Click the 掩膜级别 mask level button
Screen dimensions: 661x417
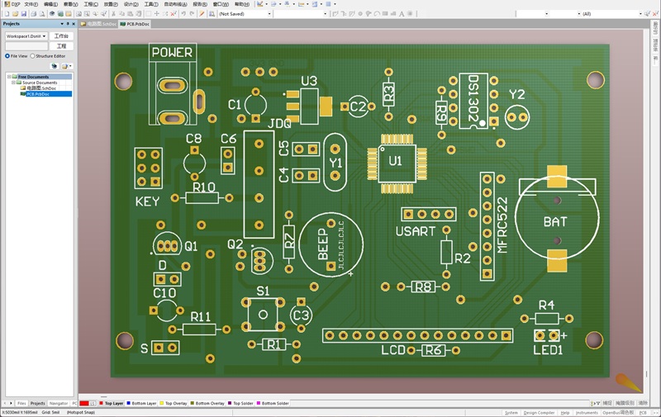click(x=625, y=403)
